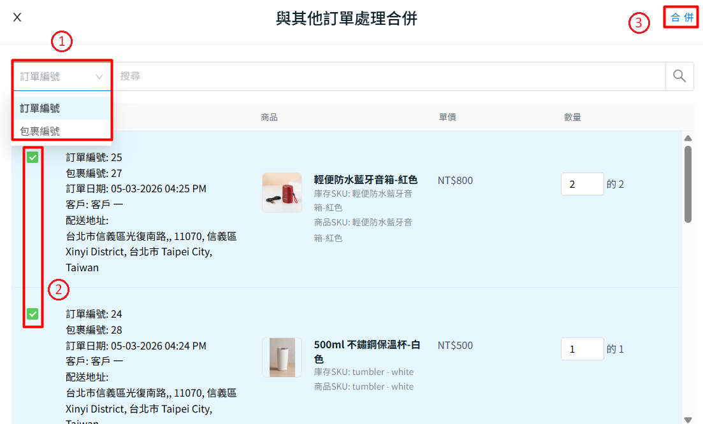703x424 pixels.
Task: Click quantity field for the 500ml tumbler
Action: point(582,349)
